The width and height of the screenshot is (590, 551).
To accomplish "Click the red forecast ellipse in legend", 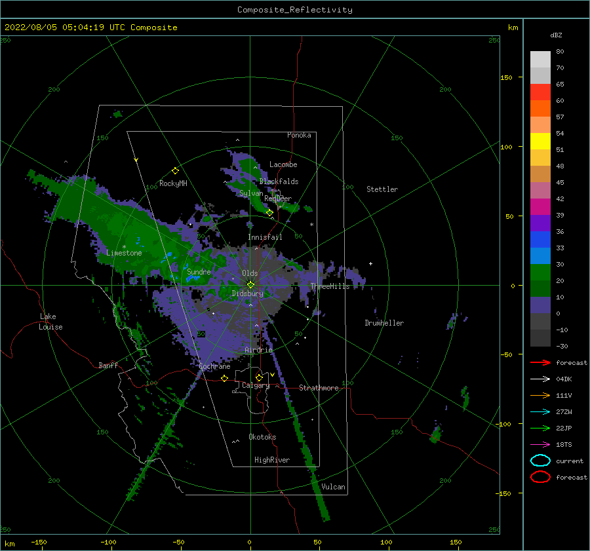I will tap(540, 477).
